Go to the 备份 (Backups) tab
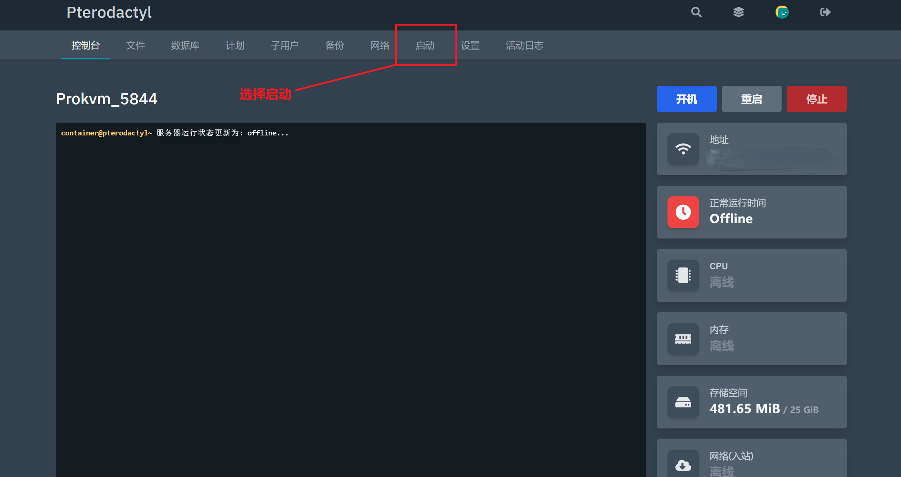 coord(334,46)
